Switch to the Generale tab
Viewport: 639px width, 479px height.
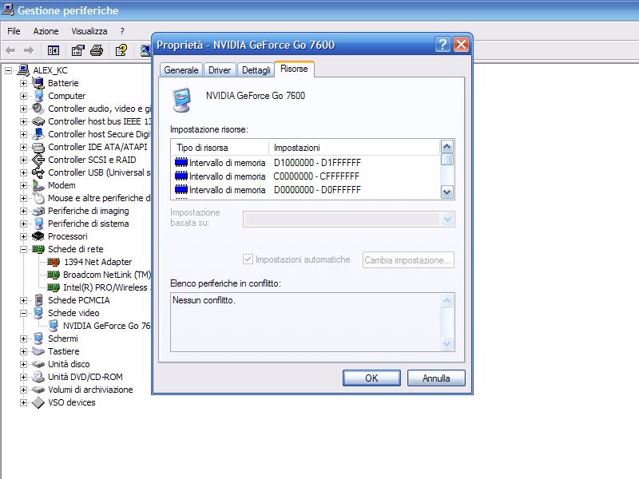(x=181, y=70)
